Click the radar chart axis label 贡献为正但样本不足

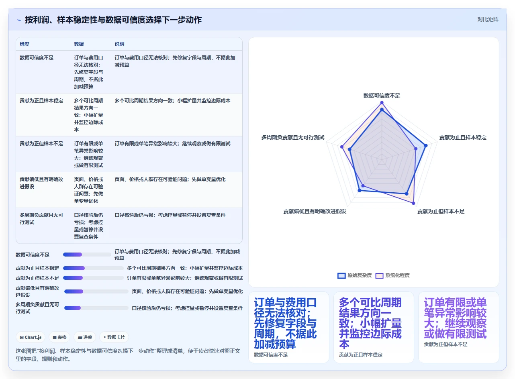[x=441, y=211]
